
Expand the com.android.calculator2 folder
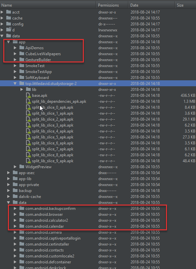(15, 220)
